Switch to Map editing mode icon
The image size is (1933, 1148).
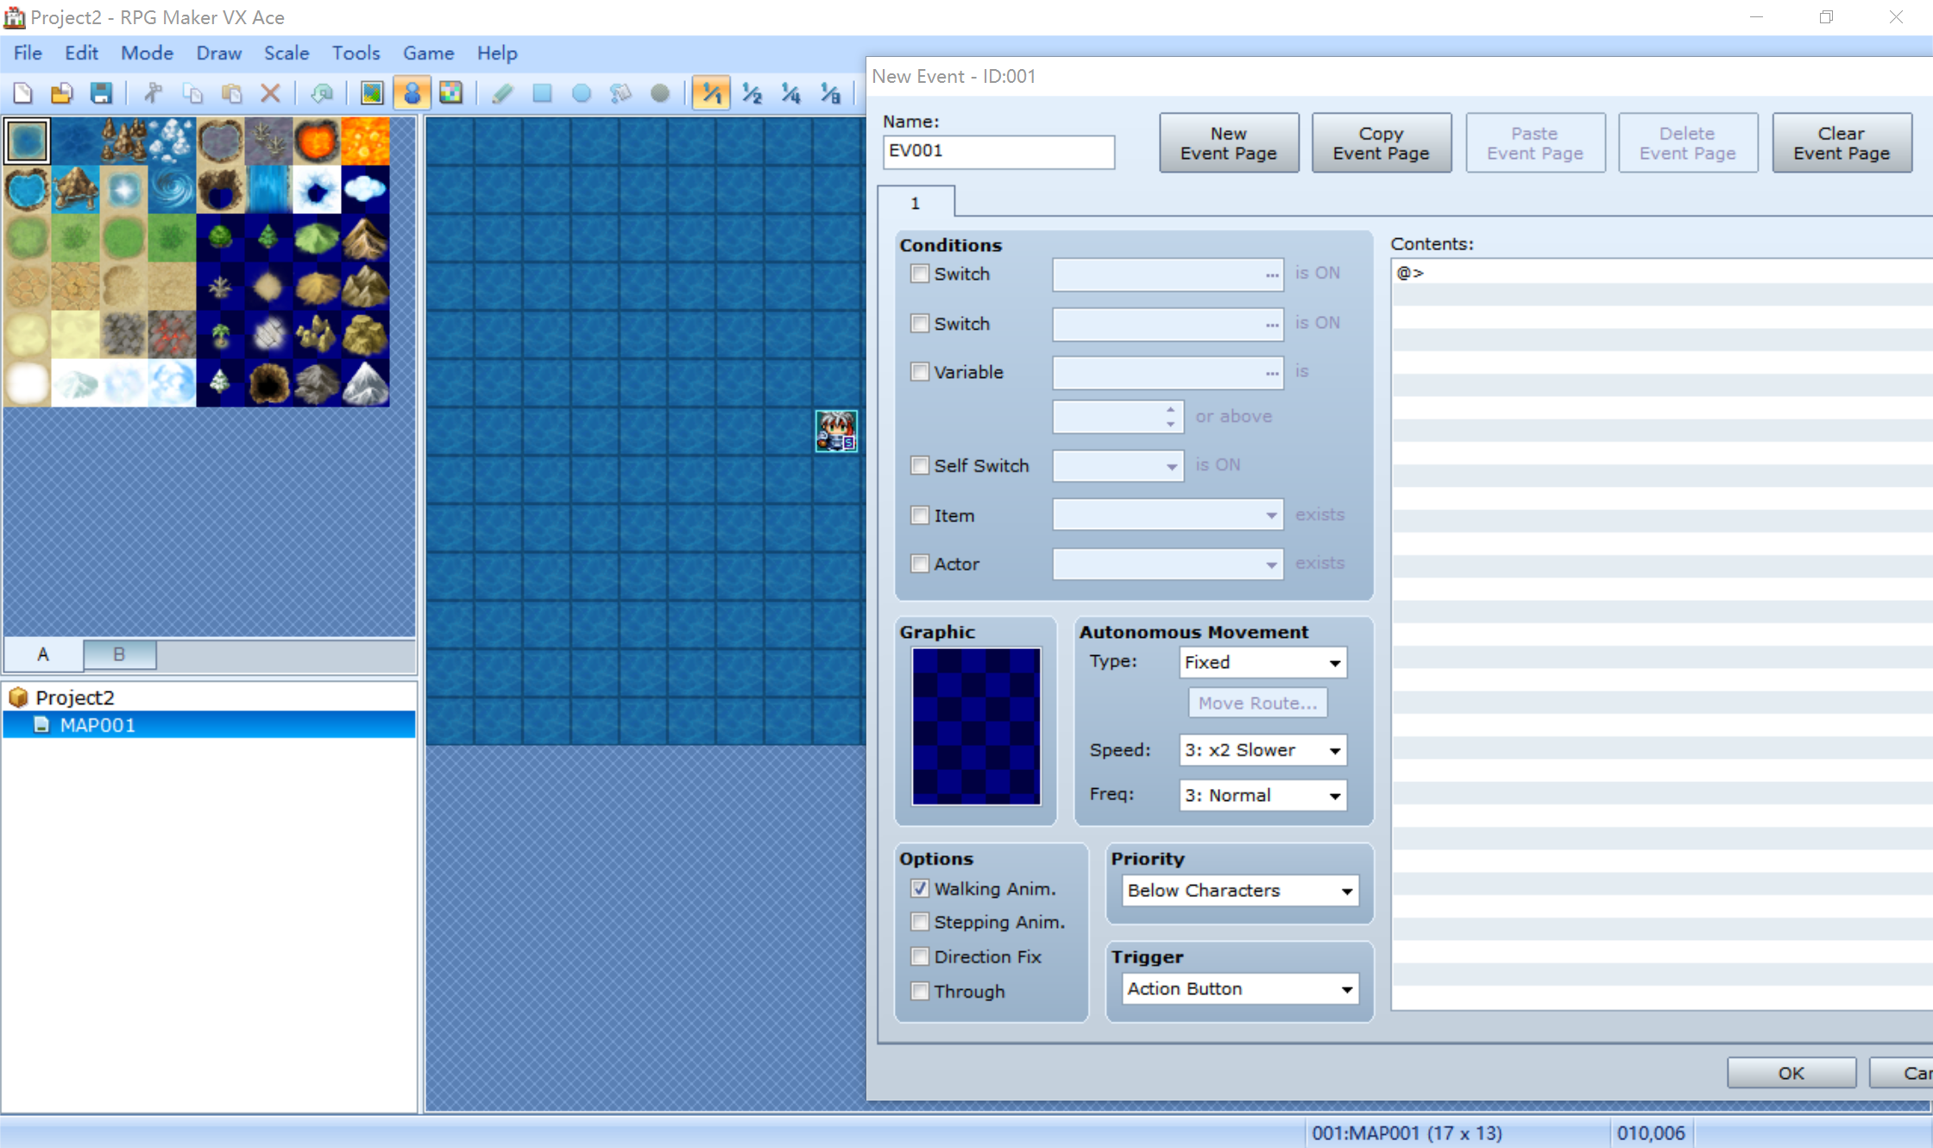[373, 93]
